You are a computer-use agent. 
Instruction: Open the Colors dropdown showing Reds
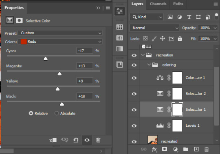click(x=60, y=42)
